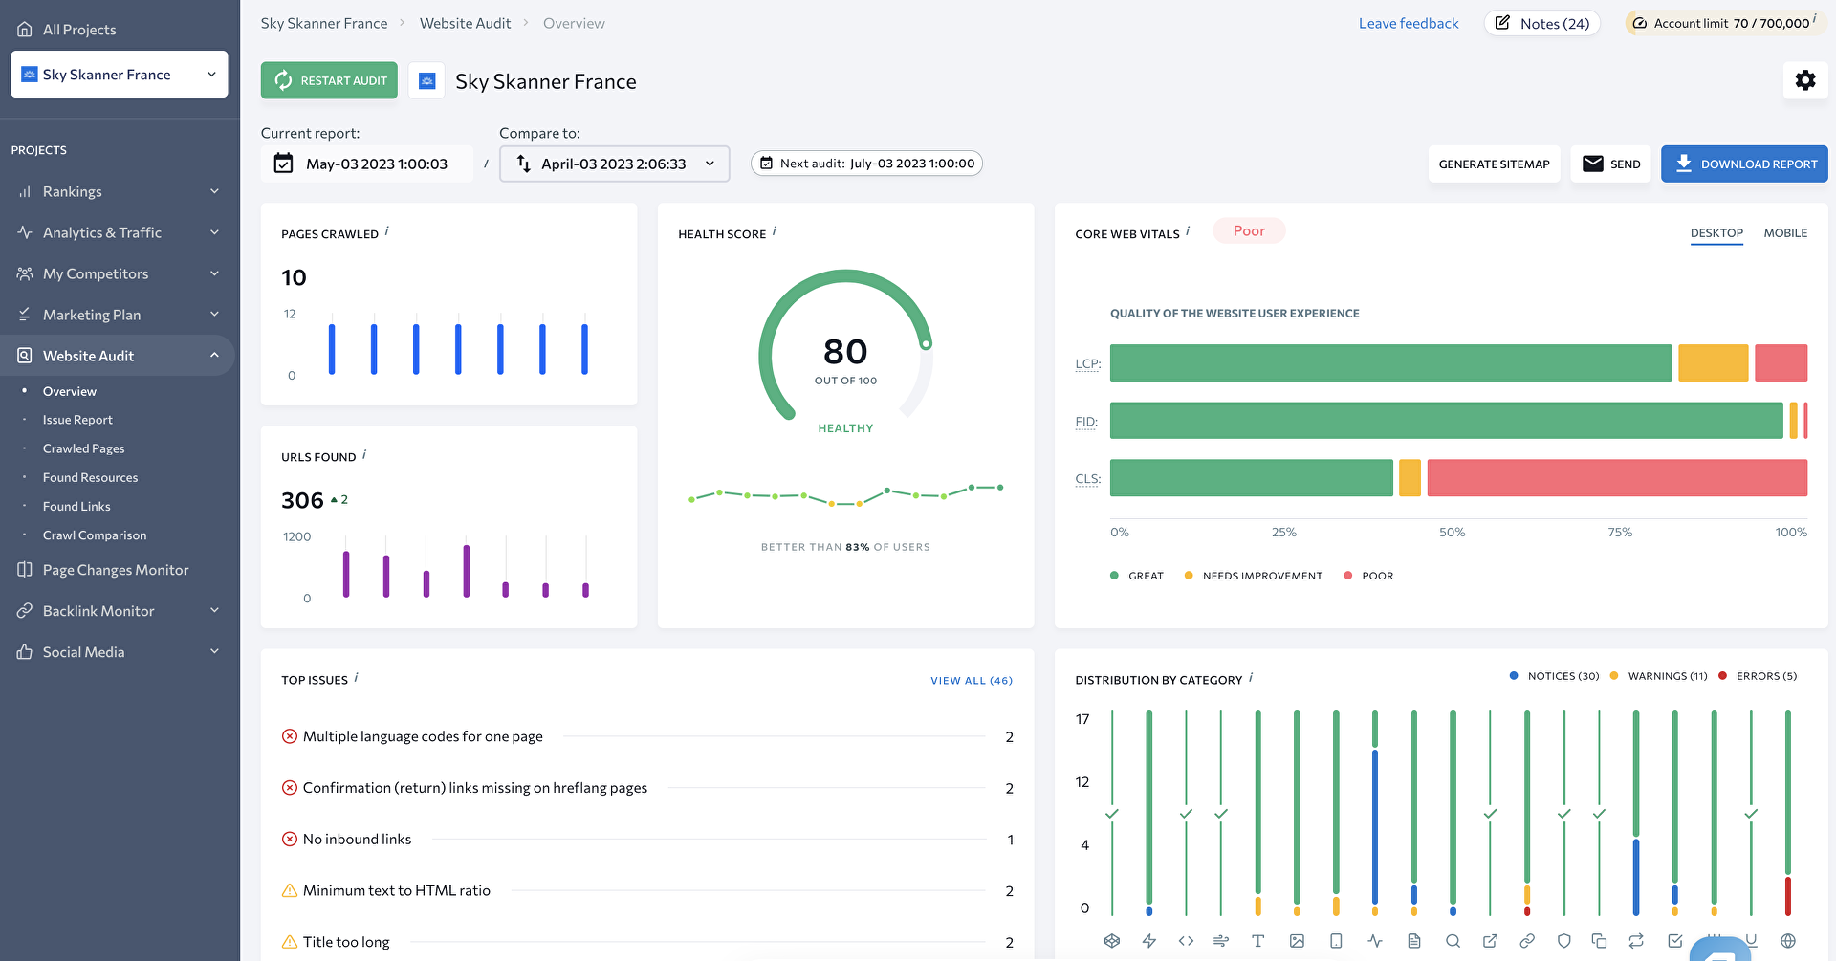Click Sky Skanner France breadcrumb

click(324, 23)
